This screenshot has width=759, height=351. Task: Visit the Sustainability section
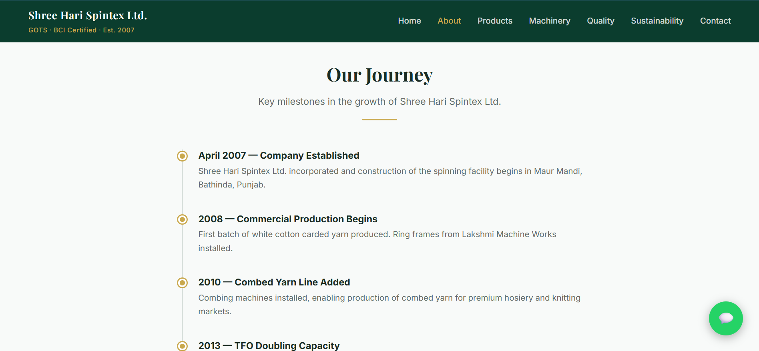coord(657,21)
